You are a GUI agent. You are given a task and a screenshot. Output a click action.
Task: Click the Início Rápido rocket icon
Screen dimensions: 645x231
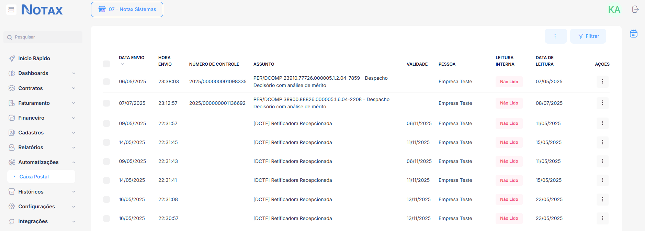coord(12,58)
